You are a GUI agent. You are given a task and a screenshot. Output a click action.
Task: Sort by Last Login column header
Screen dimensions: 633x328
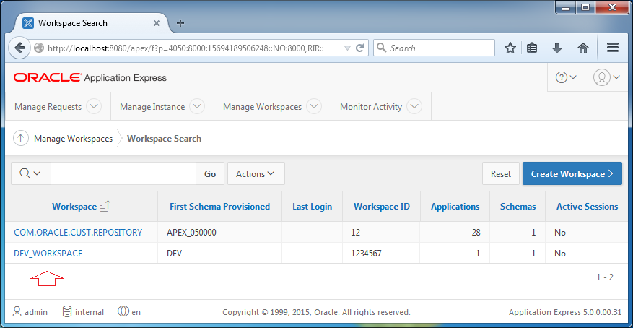point(312,207)
